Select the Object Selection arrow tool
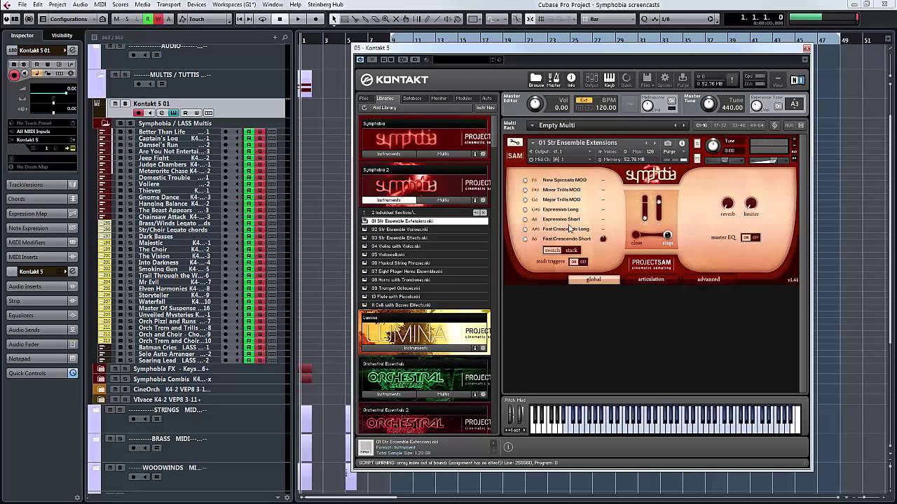897x504 pixels. pos(334,19)
